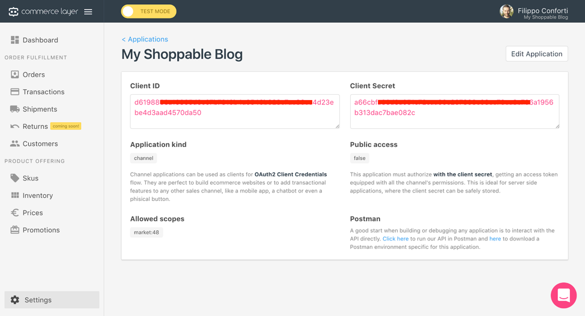Viewport: 585px width, 316px height.
Task: Switch off the Test Mode toggle
Action: (x=148, y=11)
